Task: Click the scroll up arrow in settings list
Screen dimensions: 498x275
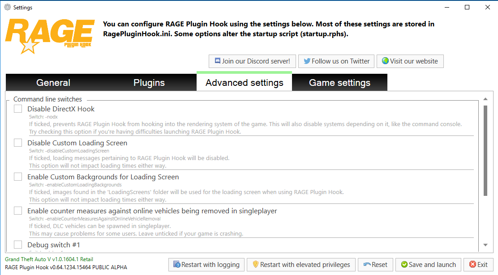Action: tap(485, 99)
